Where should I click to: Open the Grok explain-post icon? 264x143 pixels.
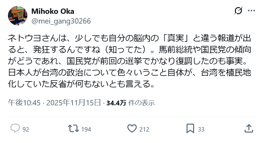tap(238, 11)
